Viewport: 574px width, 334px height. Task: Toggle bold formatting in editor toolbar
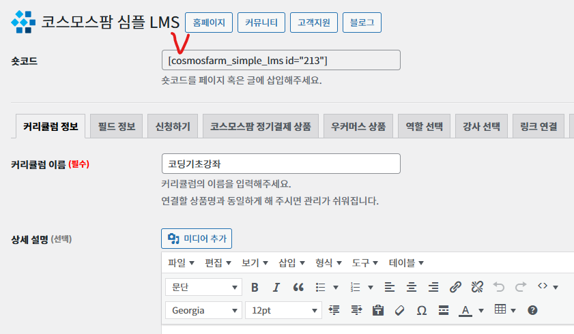(x=255, y=288)
